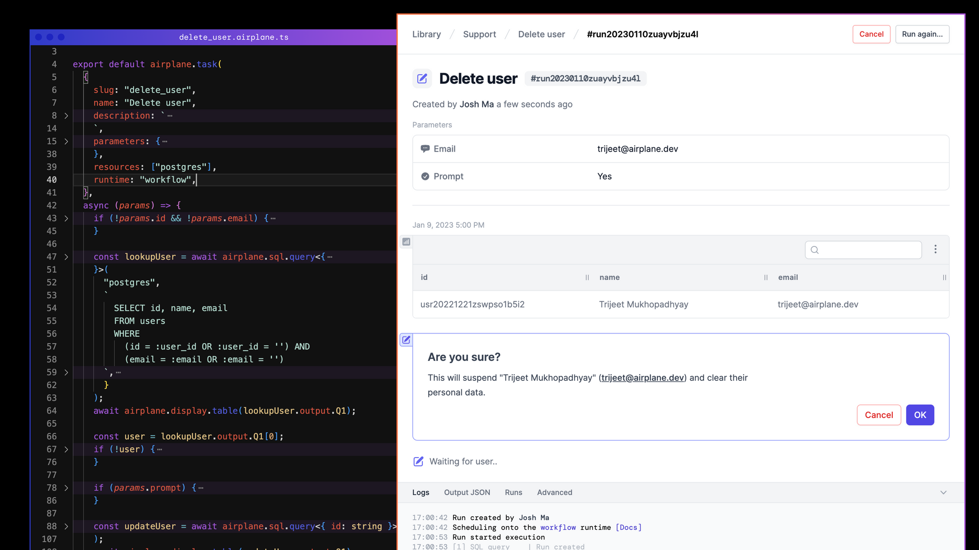979x550 pixels.
Task: Click the Waiting for user pencil icon
Action: pos(418,461)
